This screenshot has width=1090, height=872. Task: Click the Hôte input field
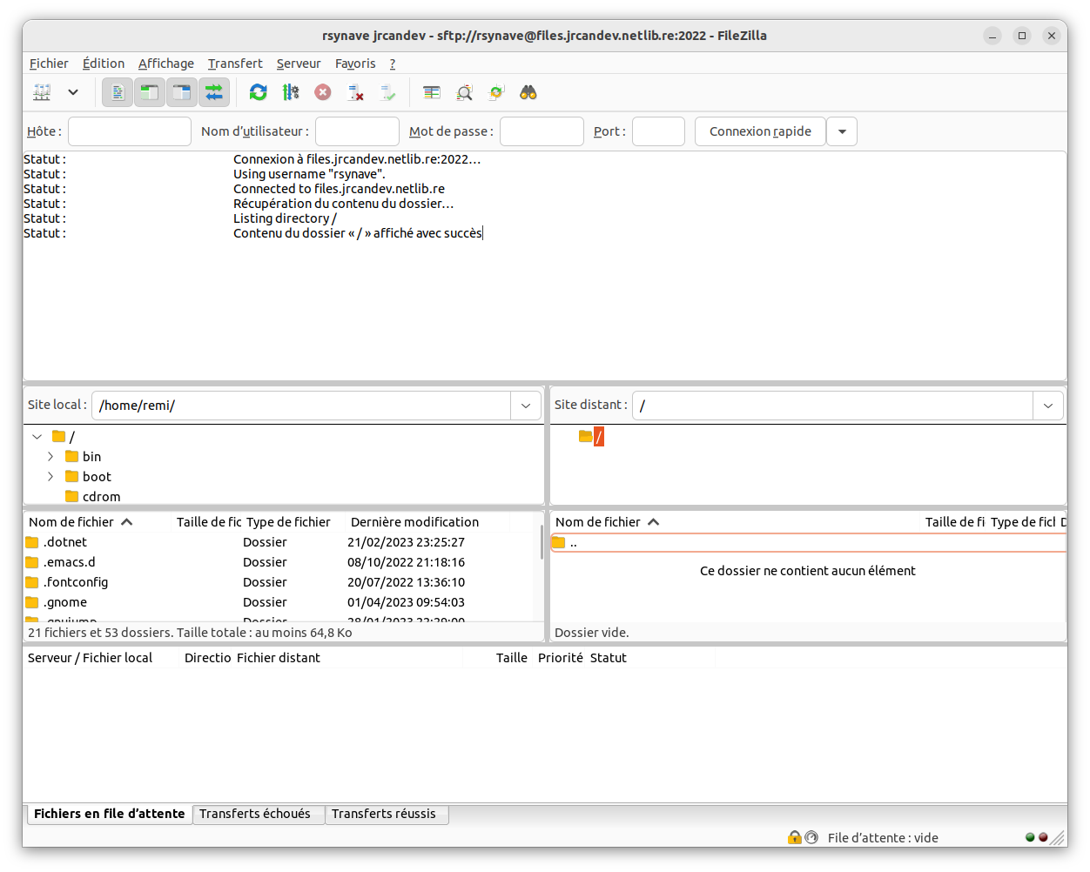pos(130,131)
